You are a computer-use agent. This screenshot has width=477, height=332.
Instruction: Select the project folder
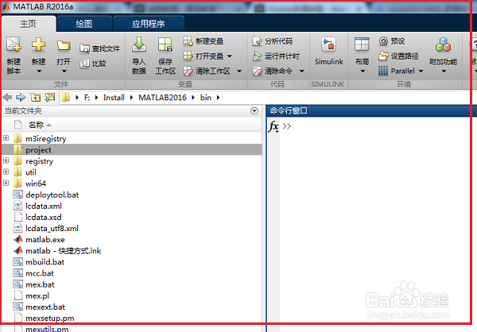pyautogui.click(x=132, y=149)
